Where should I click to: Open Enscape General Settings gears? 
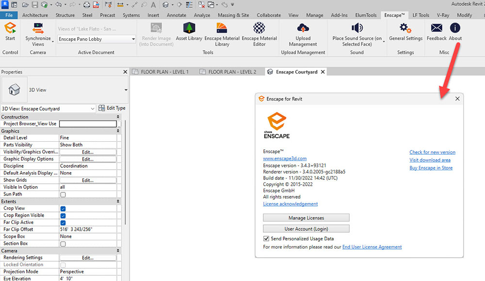pos(405,28)
